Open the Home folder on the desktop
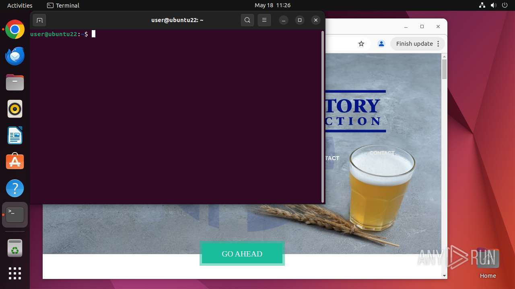Screen dimensions: 515x289 [488, 263]
